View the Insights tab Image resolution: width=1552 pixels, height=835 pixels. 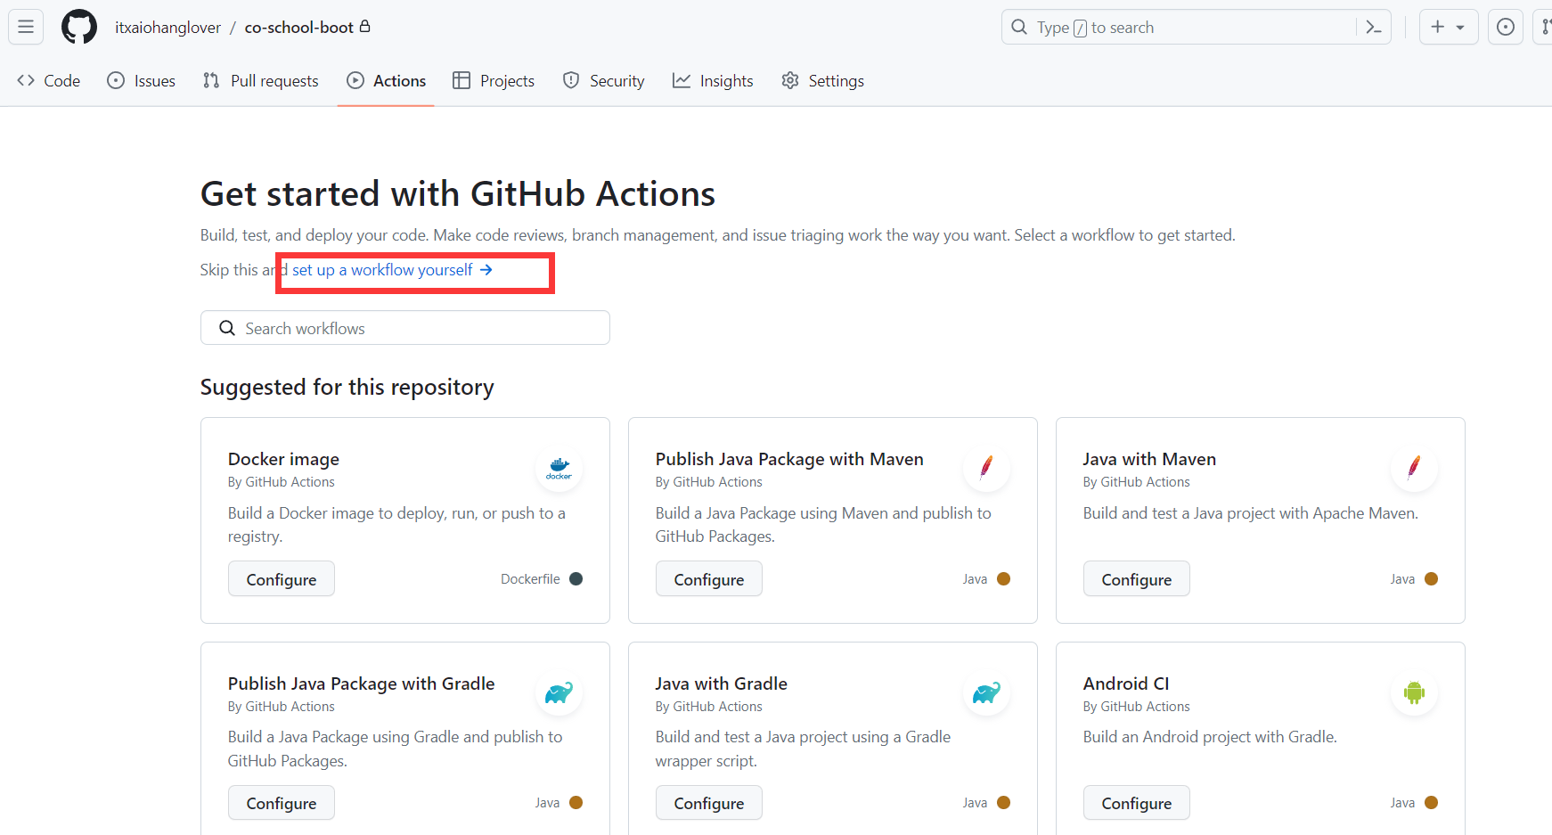tap(713, 80)
